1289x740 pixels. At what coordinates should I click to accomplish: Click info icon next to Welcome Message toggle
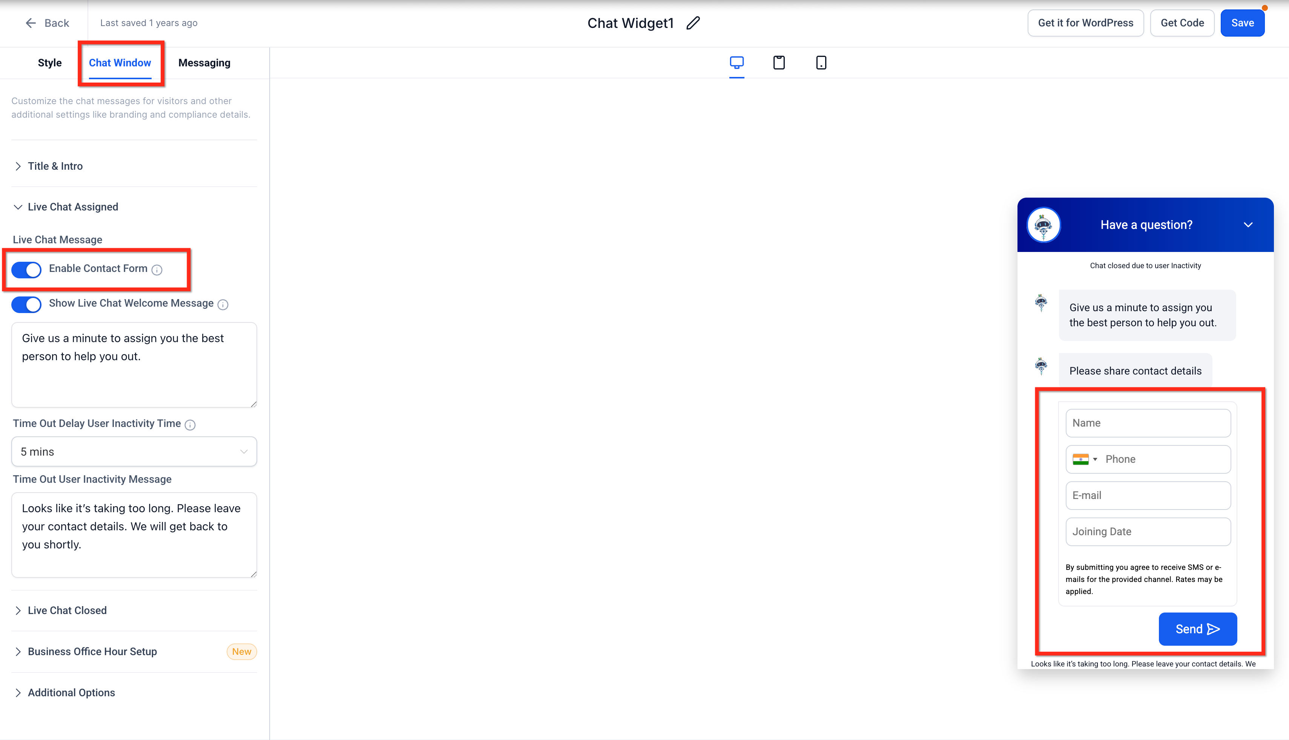click(x=223, y=304)
